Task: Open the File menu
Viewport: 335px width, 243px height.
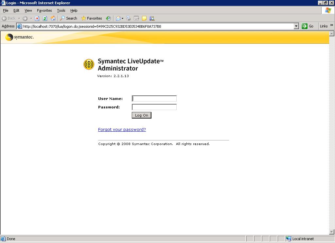Action: [5, 10]
